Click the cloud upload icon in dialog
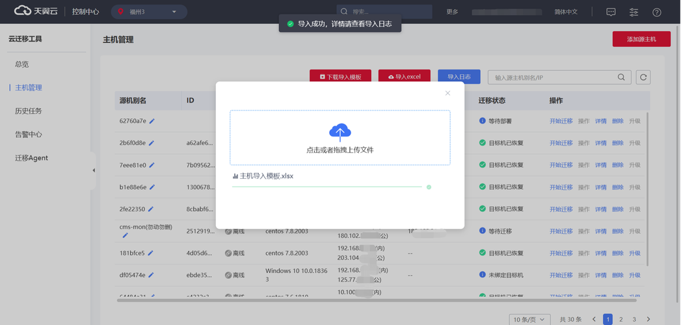This screenshot has width=681, height=325. (340, 133)
